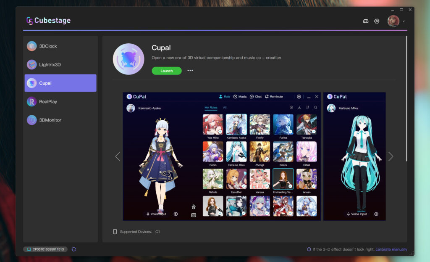The height and width of the screenshot is (262, 430).
Task: Refresh the device connection
Action: coord(74,249)
